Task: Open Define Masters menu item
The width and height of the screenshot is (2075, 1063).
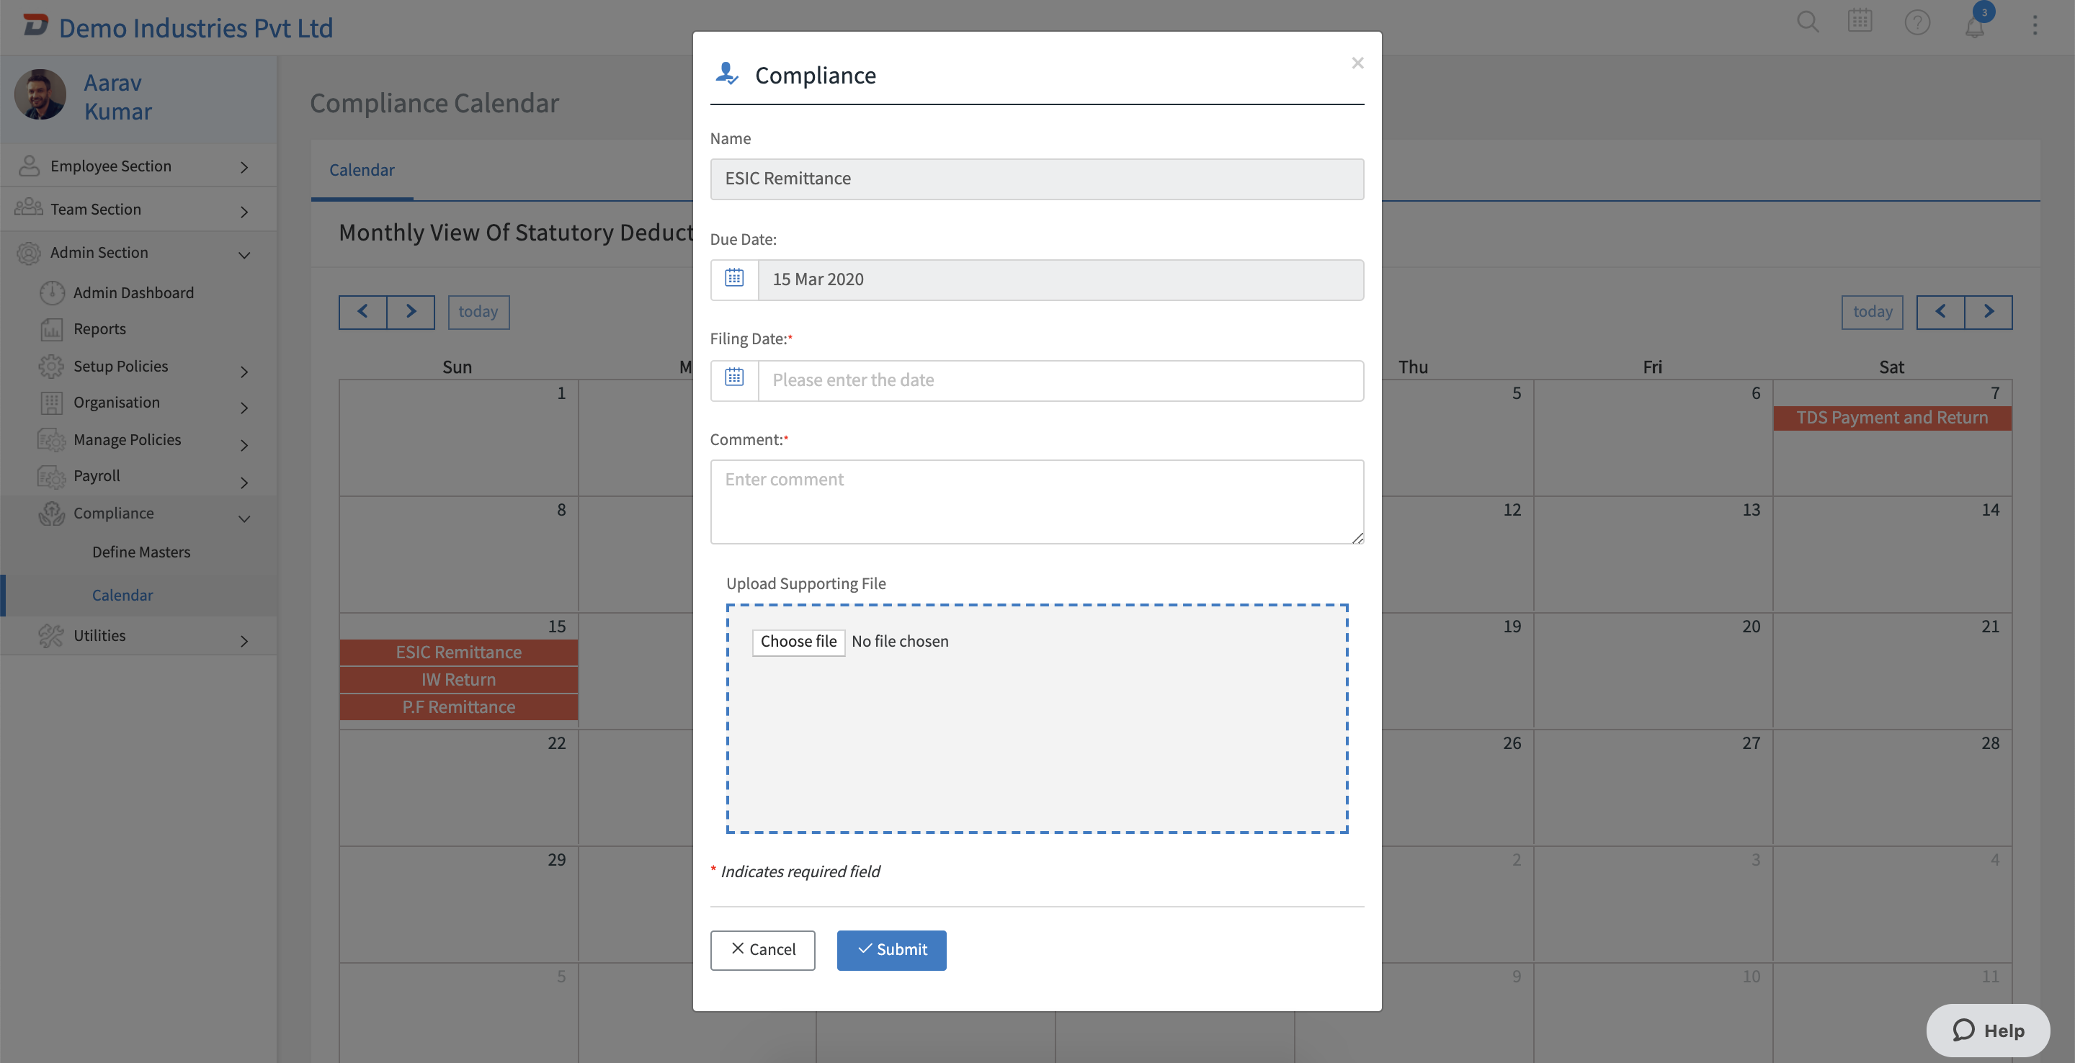Action: pos(141,552)
